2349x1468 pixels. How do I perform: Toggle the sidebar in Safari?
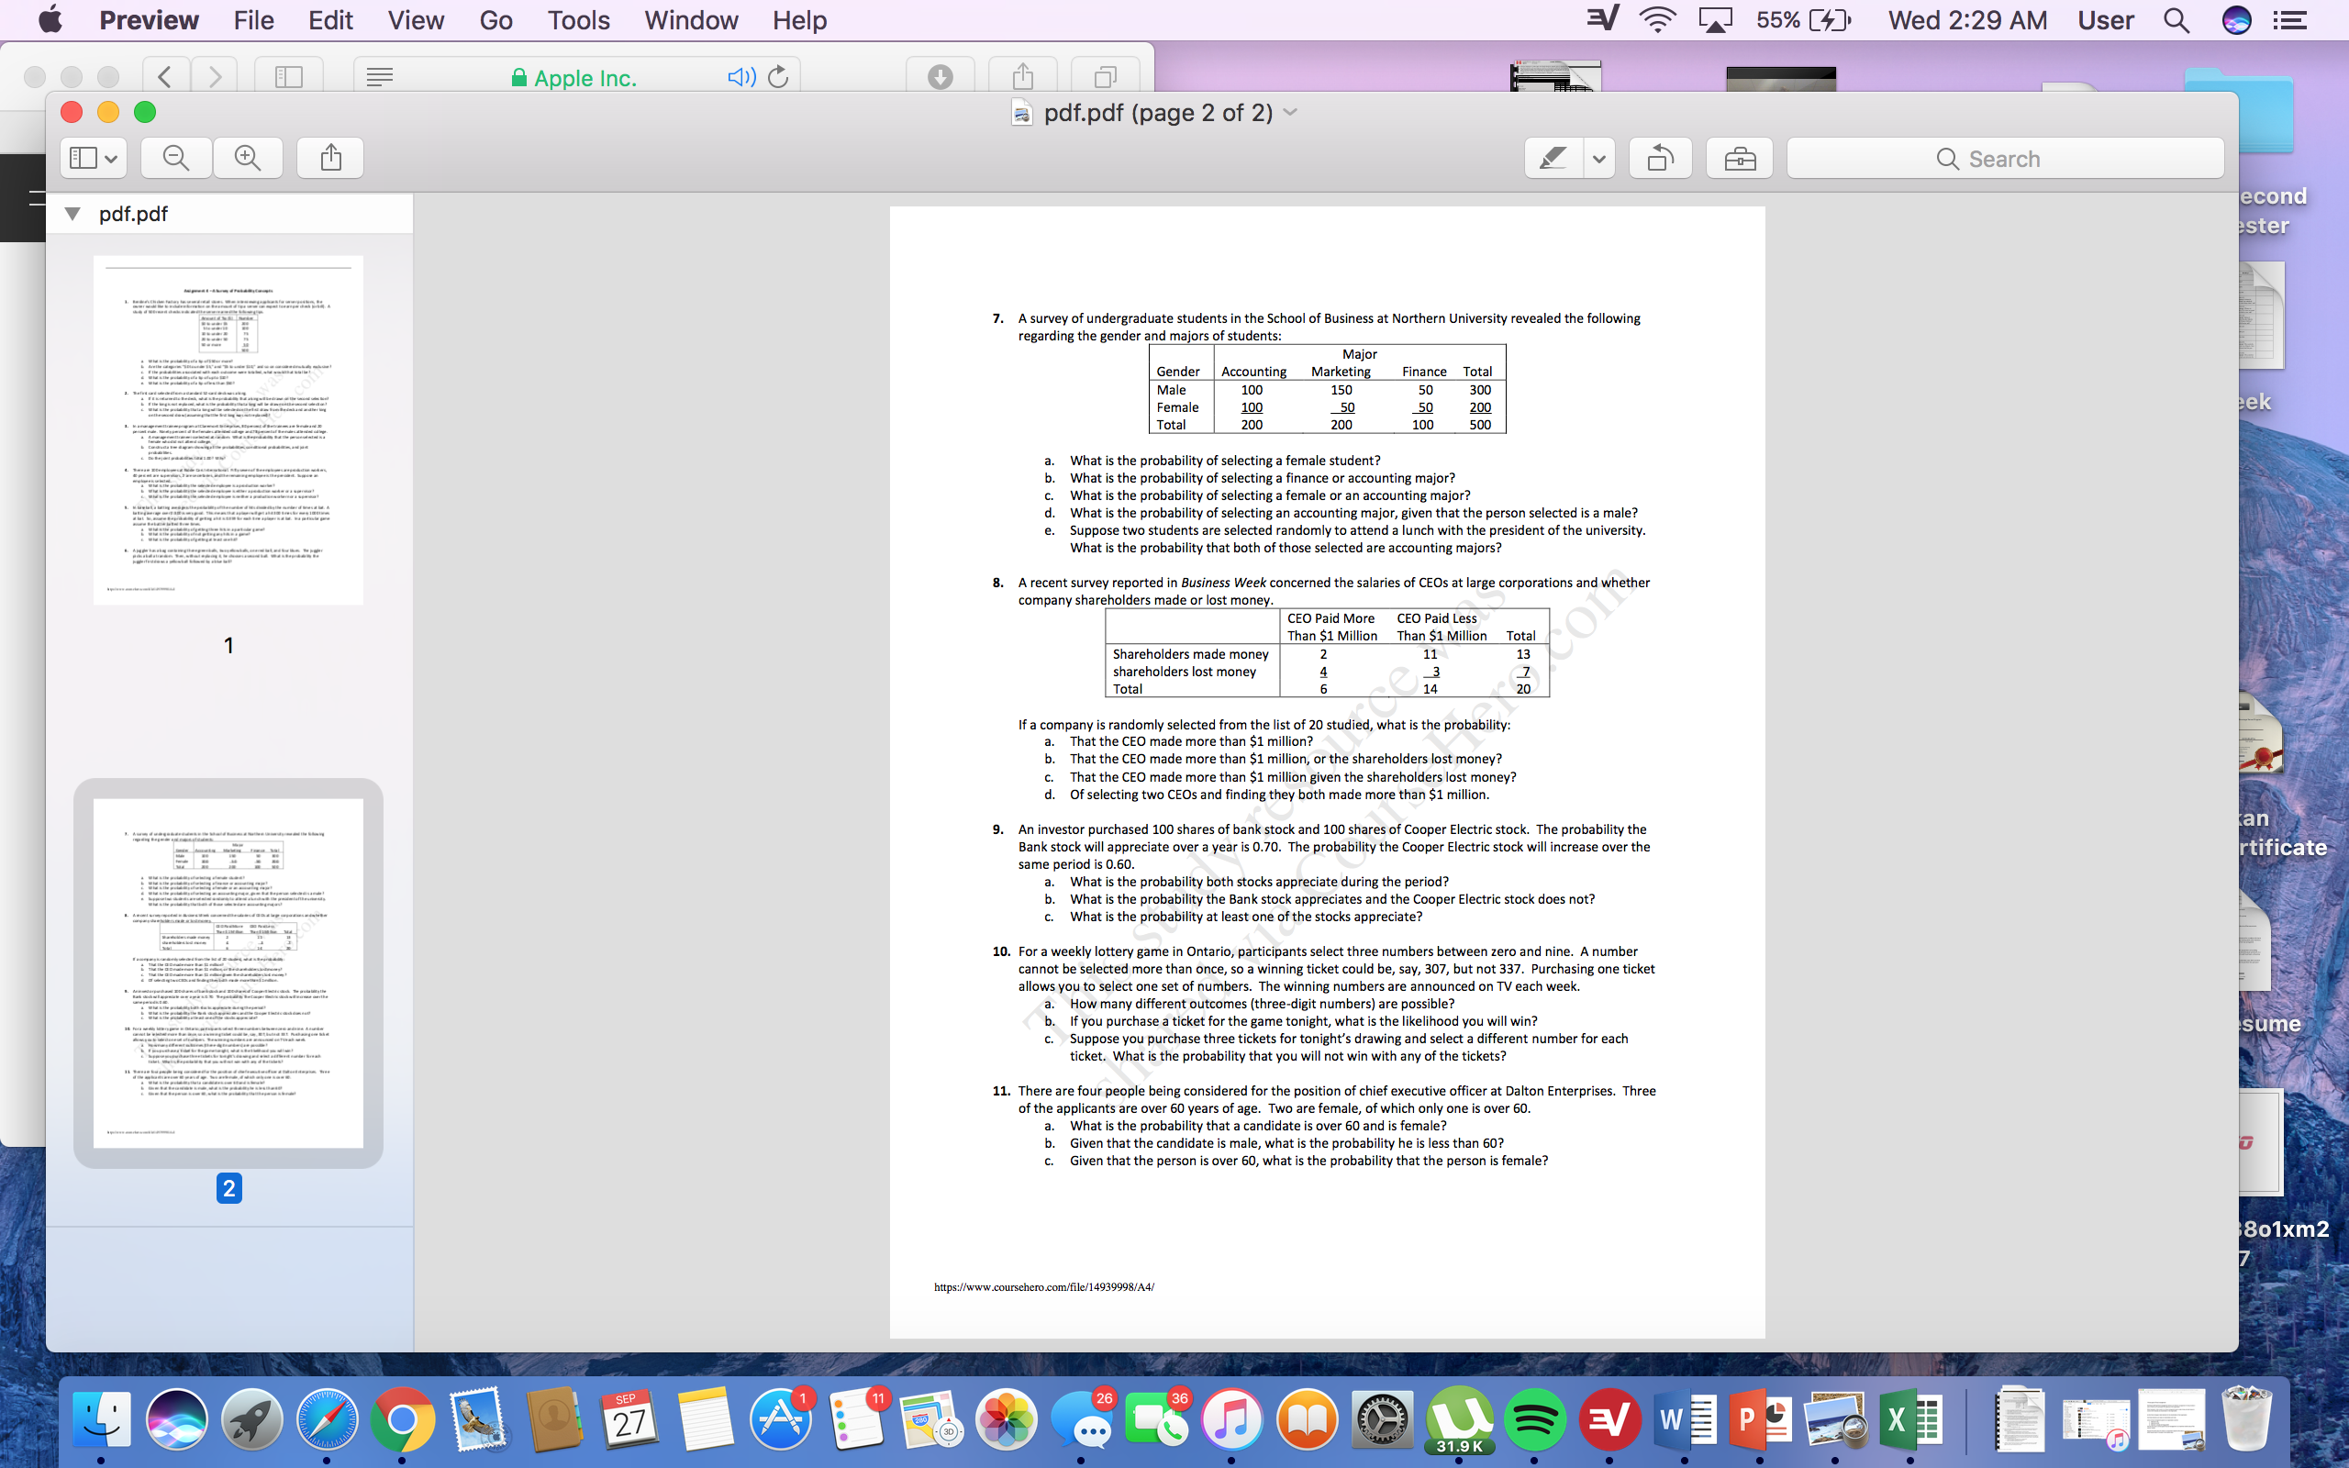click(287, 77)
